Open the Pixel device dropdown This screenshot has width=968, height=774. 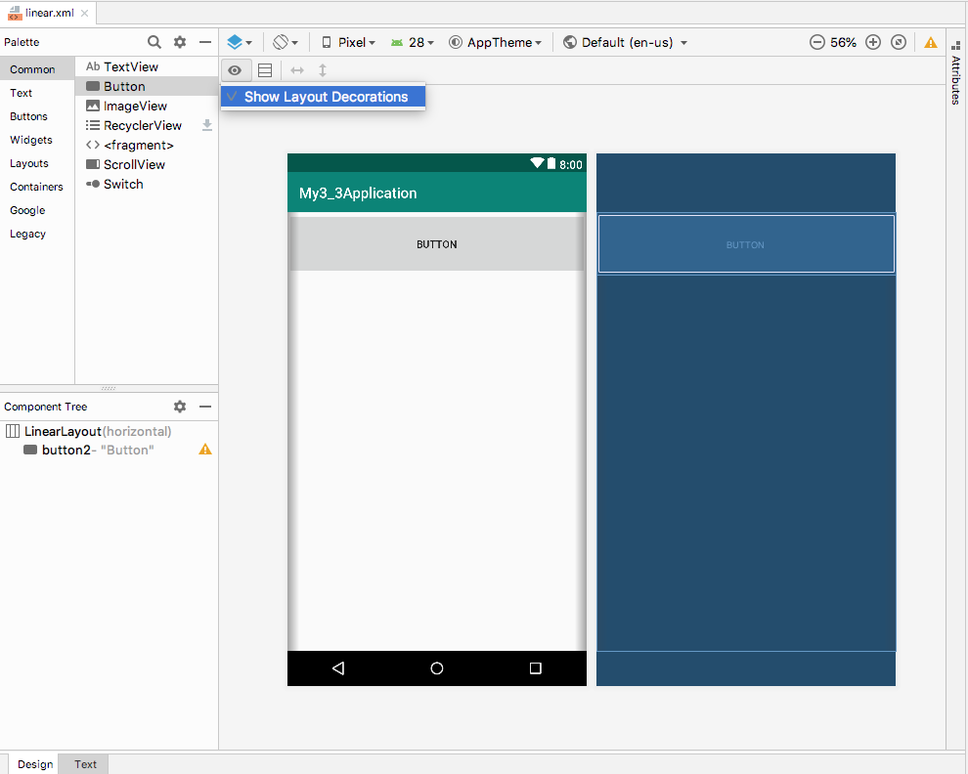pyautogui.click(x=349, y=42)
